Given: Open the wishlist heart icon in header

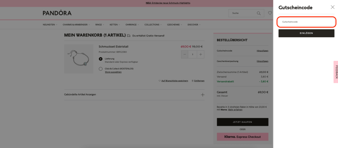Looking at the screenshot, I should pos(270,13).
